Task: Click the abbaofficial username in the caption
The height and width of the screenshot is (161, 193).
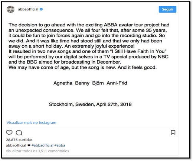Action: 16,145
